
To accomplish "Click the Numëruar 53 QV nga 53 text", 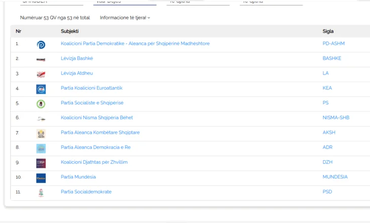I will [55, 18].
